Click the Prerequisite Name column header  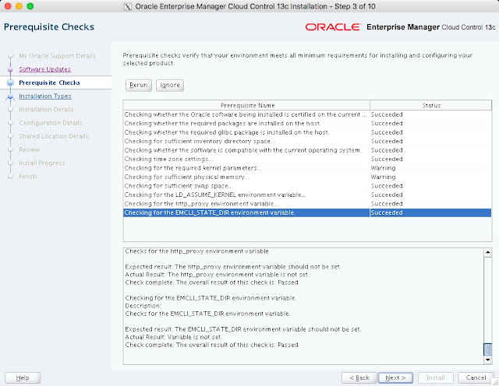tap(246, 106)
